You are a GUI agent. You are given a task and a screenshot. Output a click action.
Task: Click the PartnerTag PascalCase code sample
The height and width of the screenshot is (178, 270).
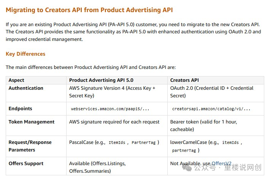point(144,142)
